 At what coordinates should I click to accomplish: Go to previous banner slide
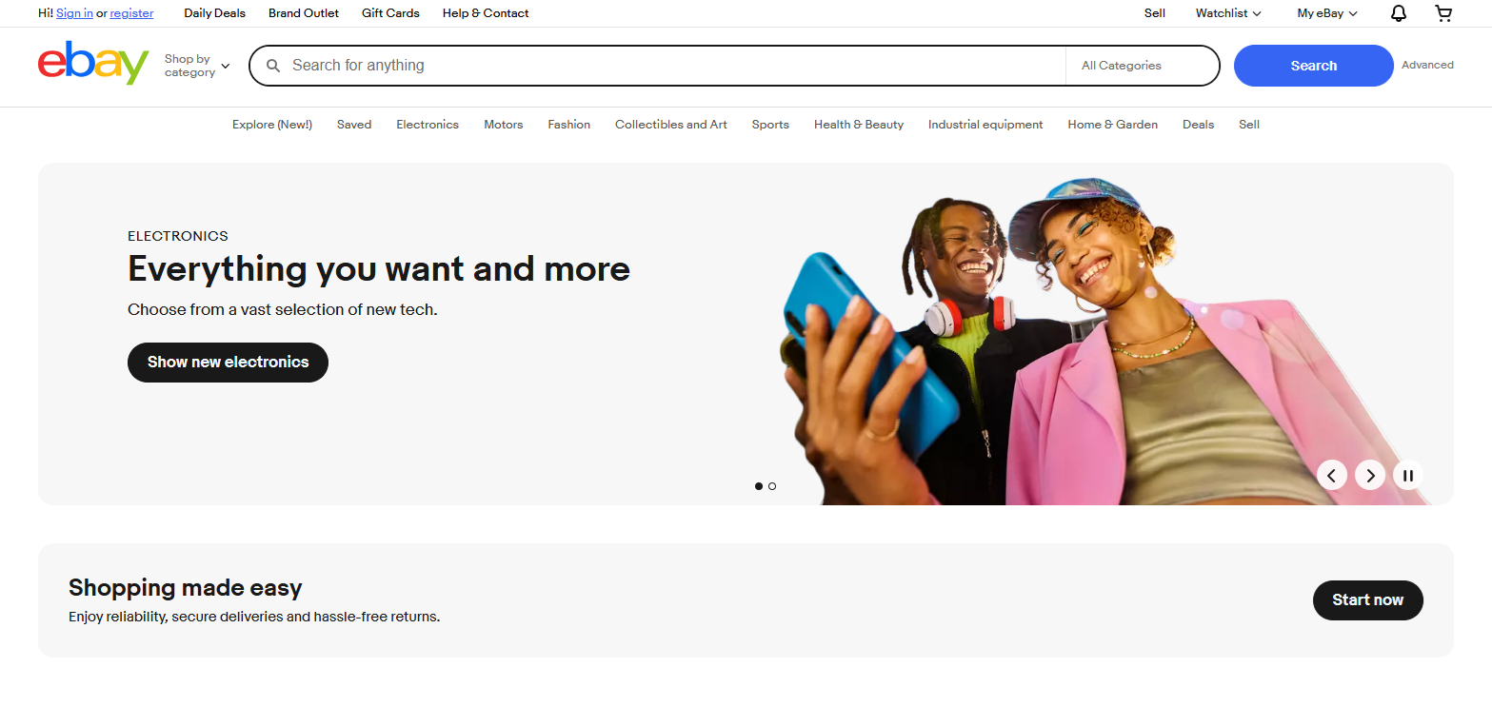click(1331, 475)
